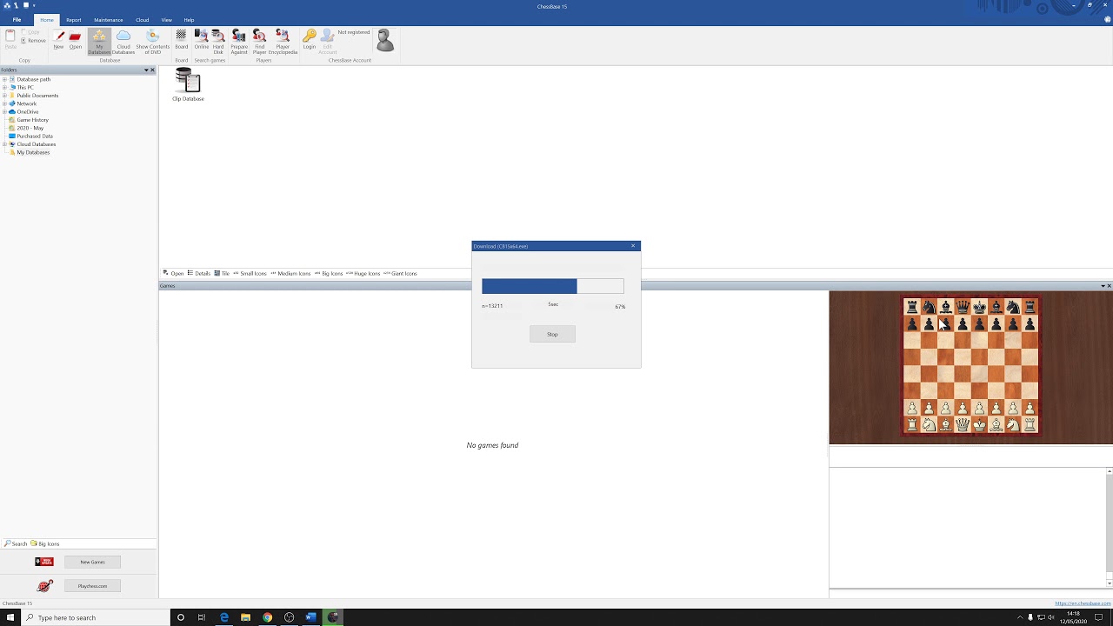Viewport: 1113px width, 626px height.
Task: Switch to Huge Icons view
Action: 363,273
